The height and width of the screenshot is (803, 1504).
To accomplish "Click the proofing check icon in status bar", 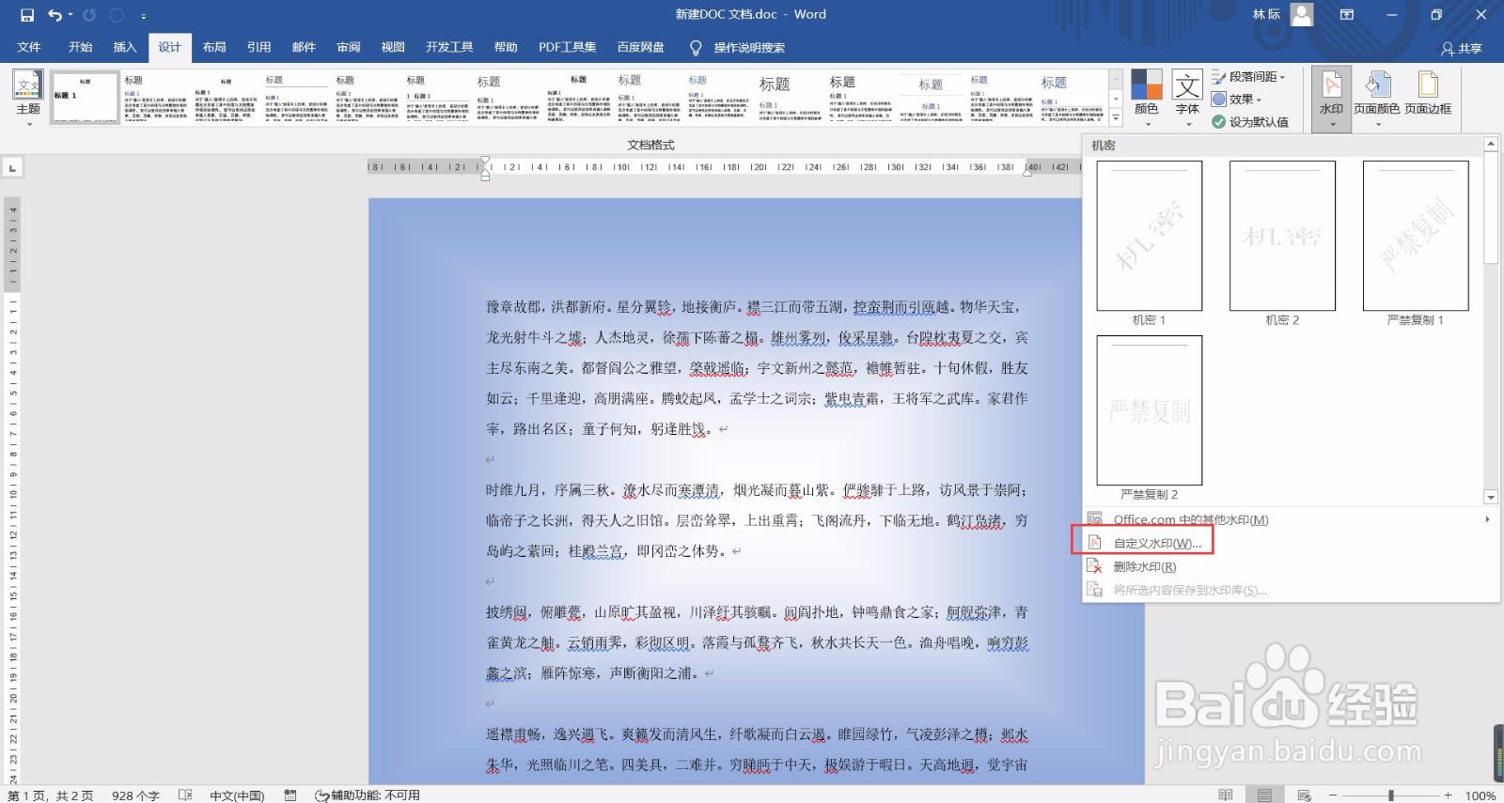I will pos(185,795).
